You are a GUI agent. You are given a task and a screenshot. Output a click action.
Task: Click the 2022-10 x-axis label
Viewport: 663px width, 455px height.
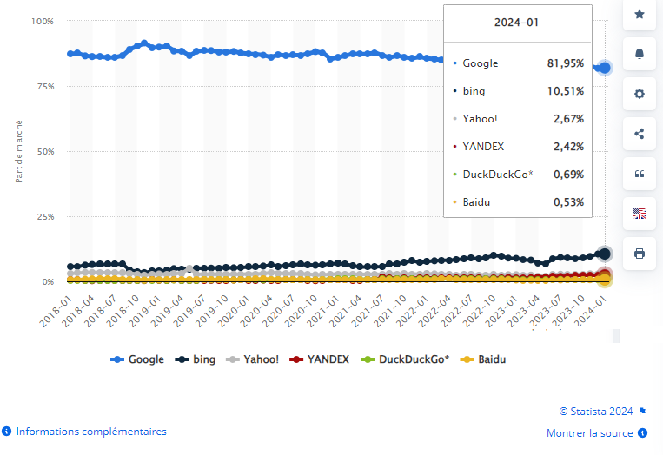[x=480, y=311]
